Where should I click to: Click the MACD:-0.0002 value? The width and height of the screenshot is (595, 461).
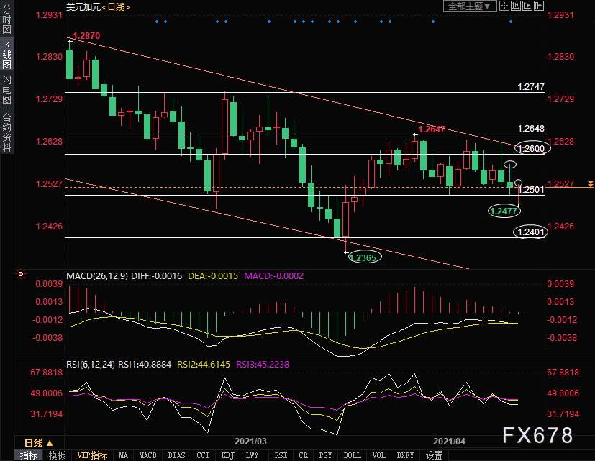[273, 276]
